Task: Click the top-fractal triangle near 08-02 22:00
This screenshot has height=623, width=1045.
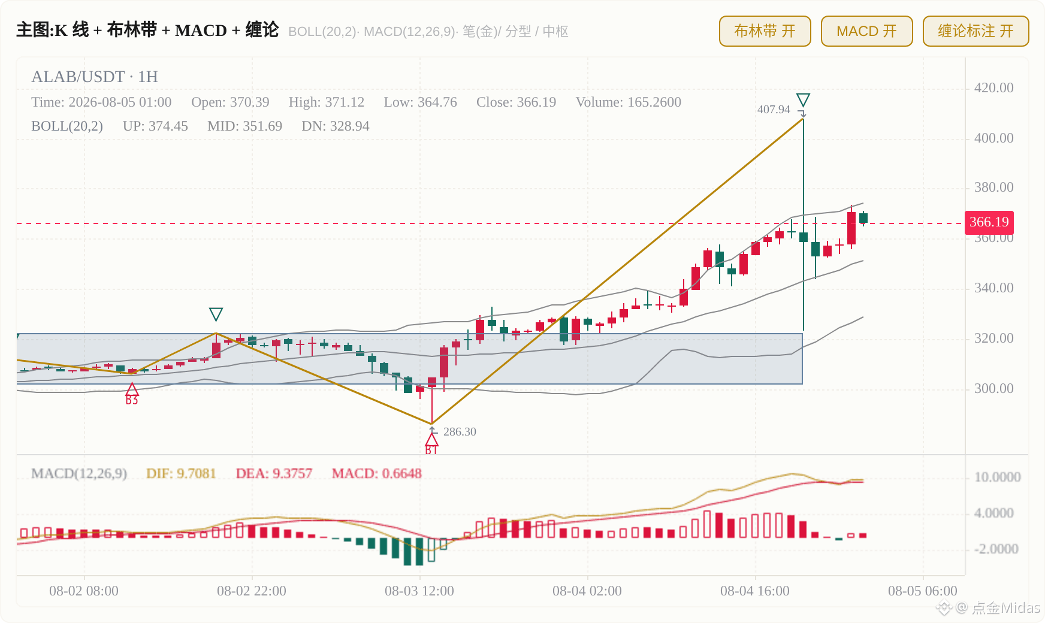Action: tap(216, 314)
